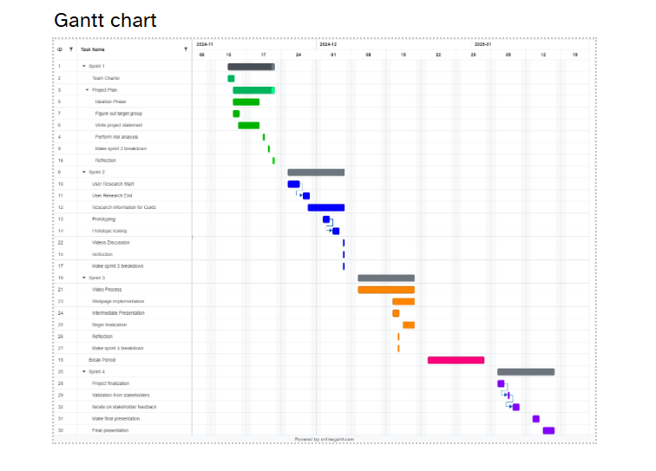
Task: Collapse the Sprint 1 group
Action: [x=84, y=66]
